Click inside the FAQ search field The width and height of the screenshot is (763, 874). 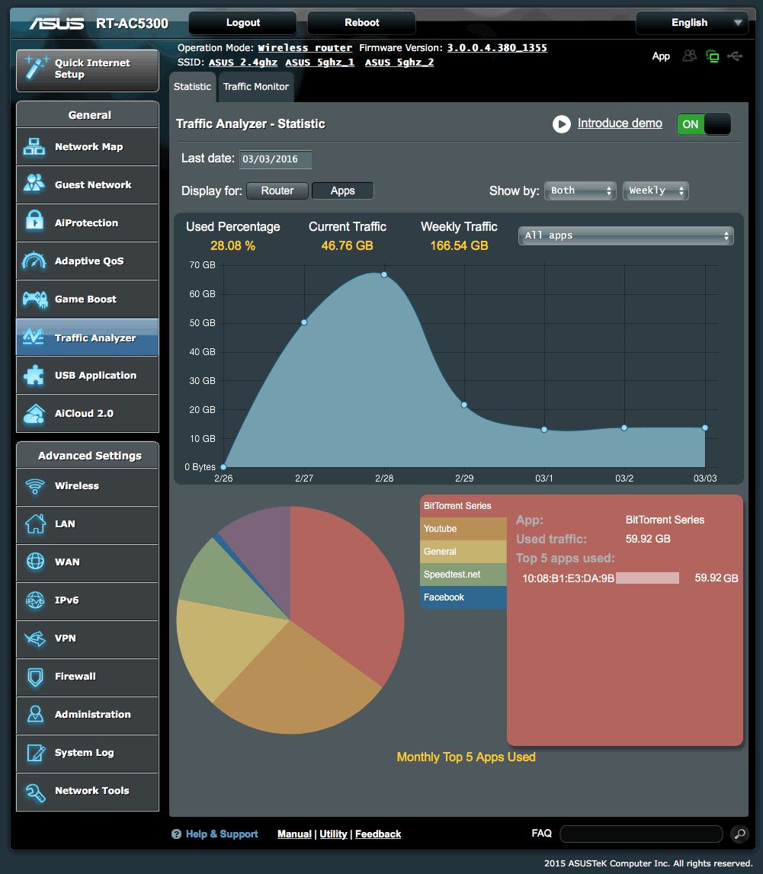pyautogui.click(x=640, y=834)
